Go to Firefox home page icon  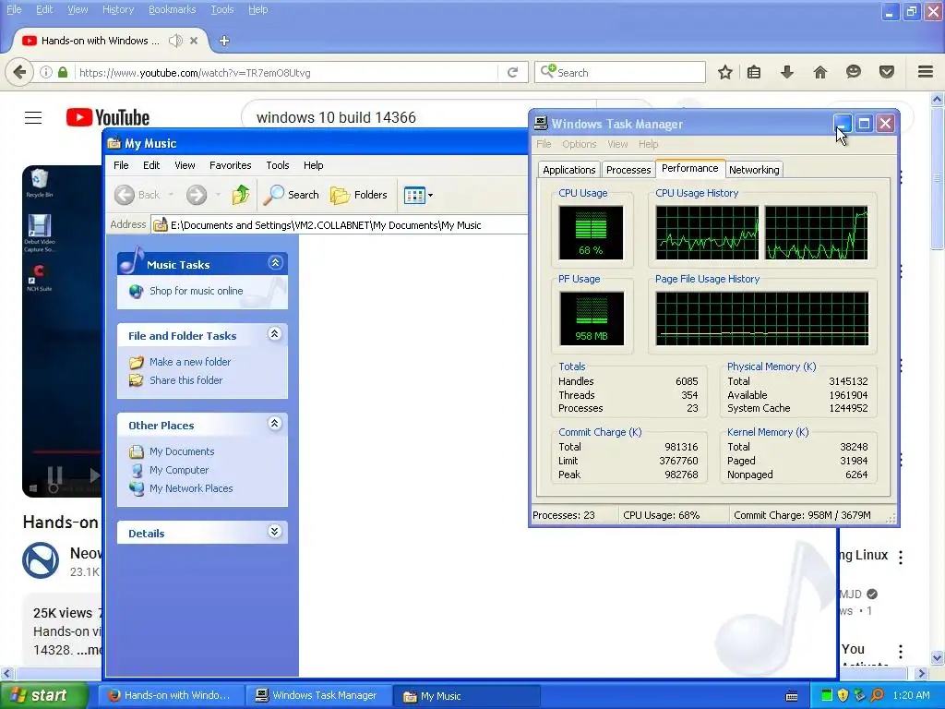tap(820, 72)
